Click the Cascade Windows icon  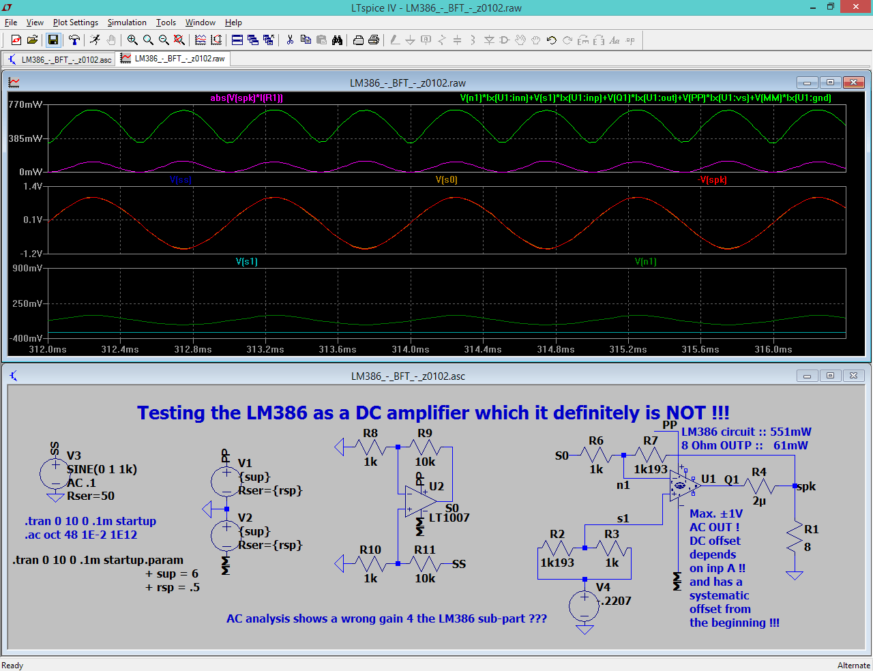[253, 40]
